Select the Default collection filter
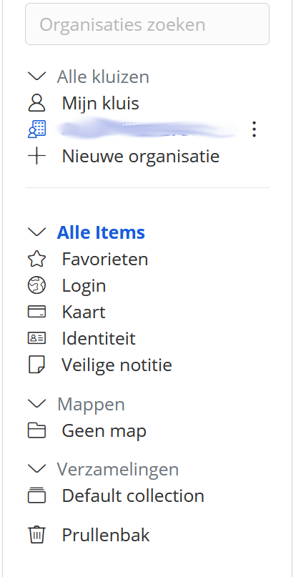The height and width of the screenshot is (577, 296). point(133,495)
